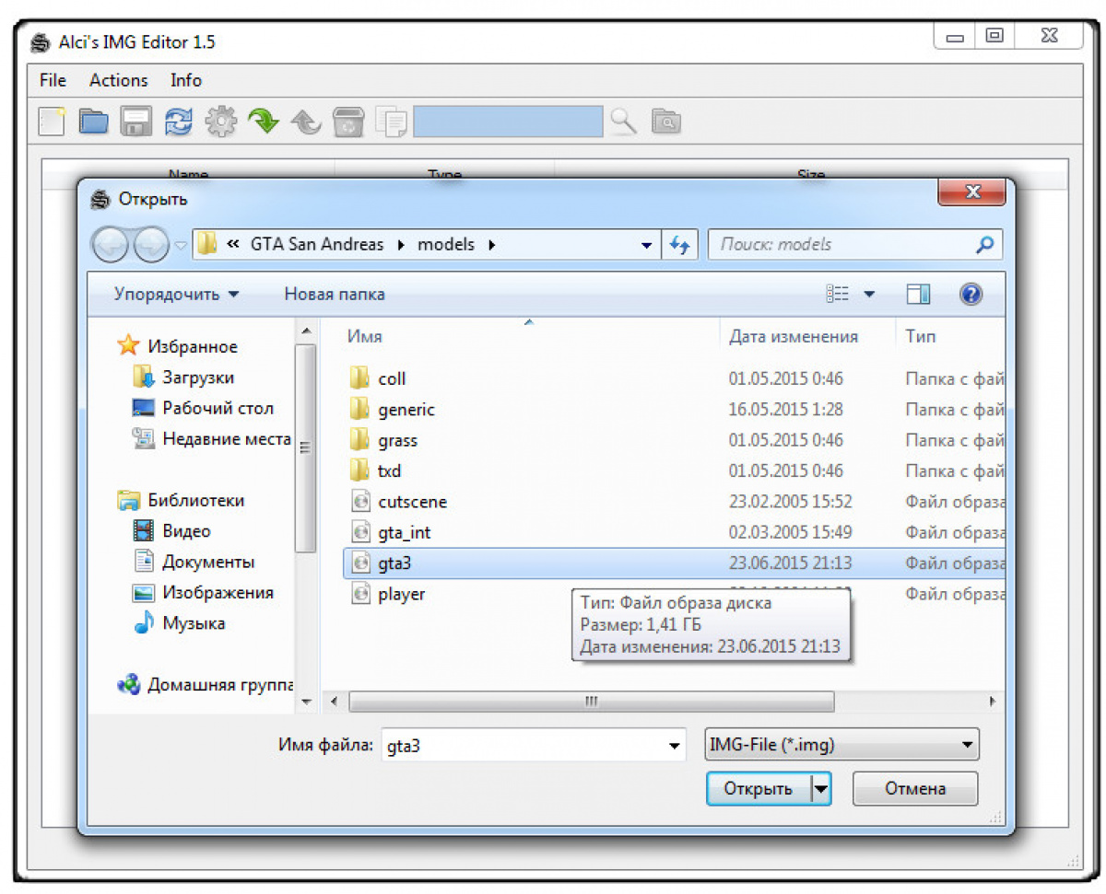Create a new archive with the blank-page icon
1106x894 pixels.
52,121
